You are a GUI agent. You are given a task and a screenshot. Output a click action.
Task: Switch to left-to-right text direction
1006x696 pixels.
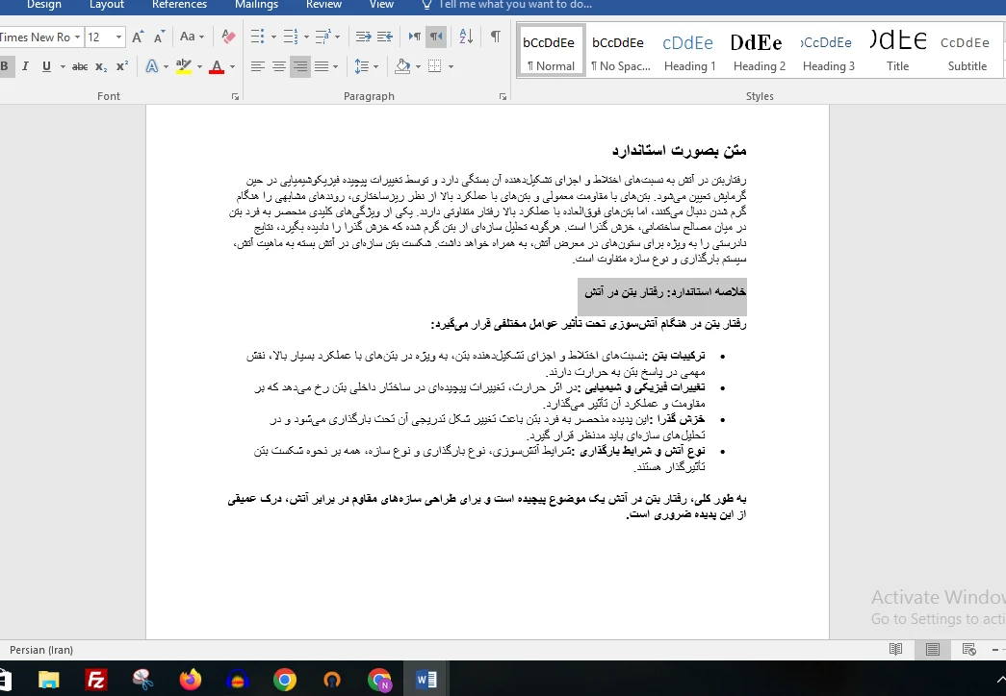click(x=415, y=37)
